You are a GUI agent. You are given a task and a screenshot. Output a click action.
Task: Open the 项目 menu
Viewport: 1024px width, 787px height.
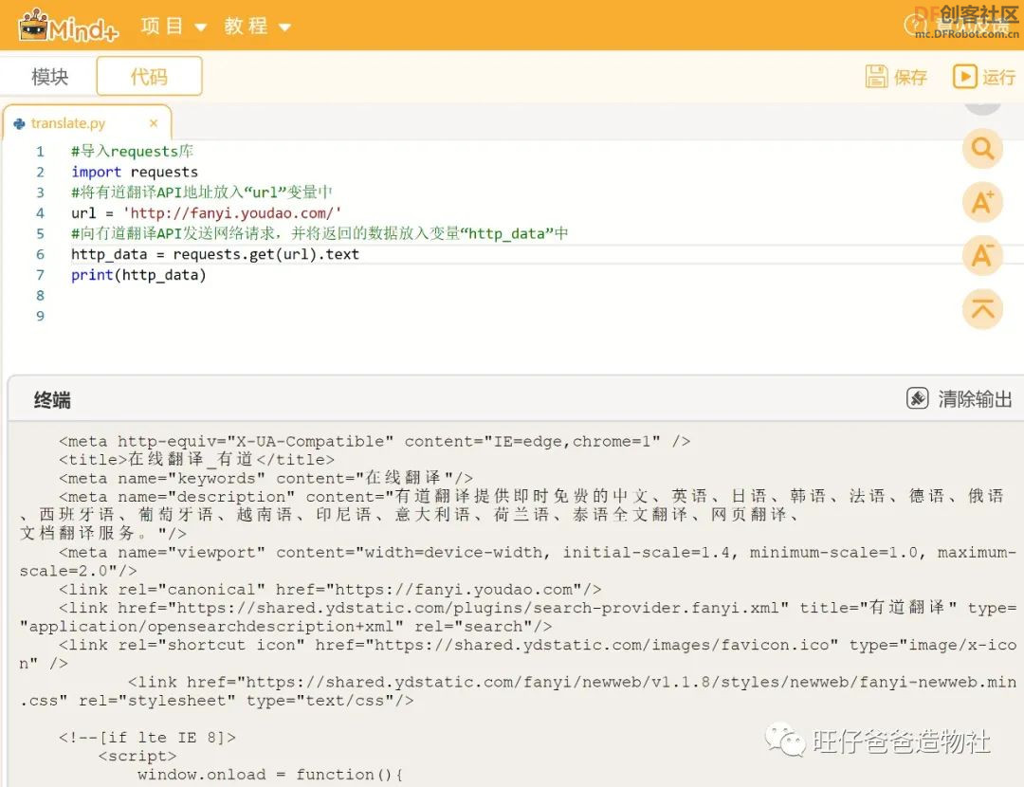coord(162,27)
